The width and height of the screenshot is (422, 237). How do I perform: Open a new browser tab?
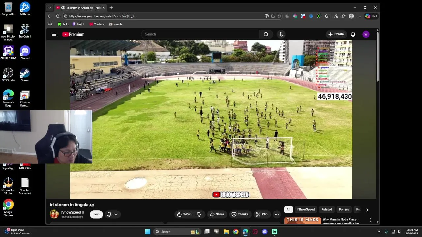[x=111, y=7]
